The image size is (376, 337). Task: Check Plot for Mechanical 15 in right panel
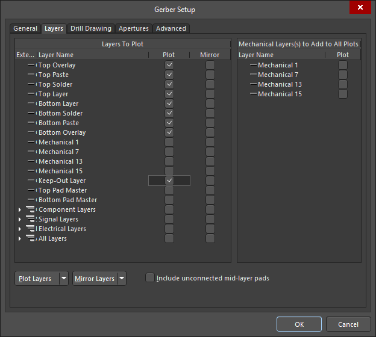343,94
